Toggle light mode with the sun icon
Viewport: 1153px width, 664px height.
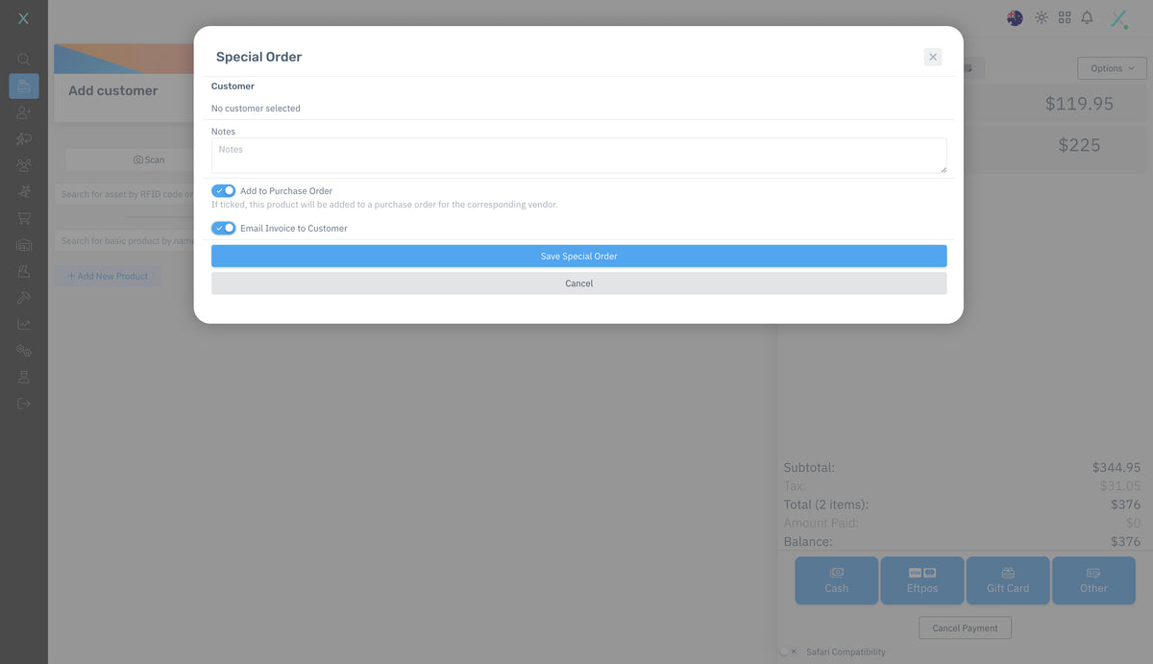pos(1042,17)
